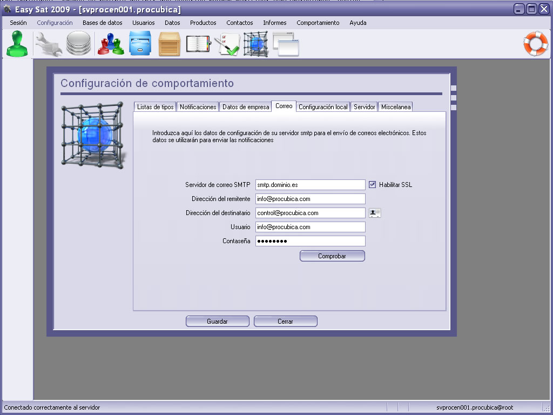Click the Guardar button
Screen dimensions: 553x415
(x=217, y=321)
